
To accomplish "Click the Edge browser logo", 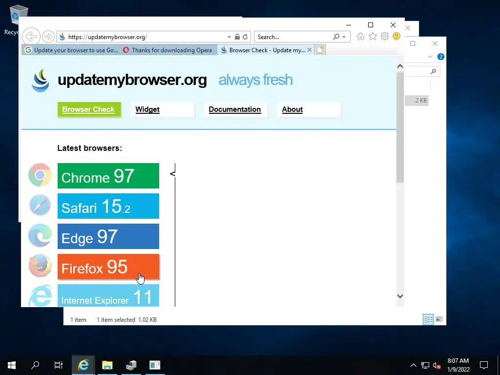I will 40,236.
